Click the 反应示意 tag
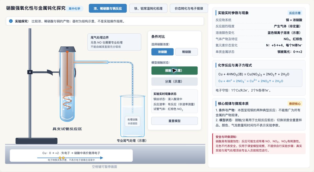This screenshot has height=172, width=314. click(x=295, y=13)
